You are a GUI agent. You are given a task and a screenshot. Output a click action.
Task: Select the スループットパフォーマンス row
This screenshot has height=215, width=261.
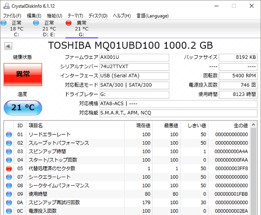[126, 143]
